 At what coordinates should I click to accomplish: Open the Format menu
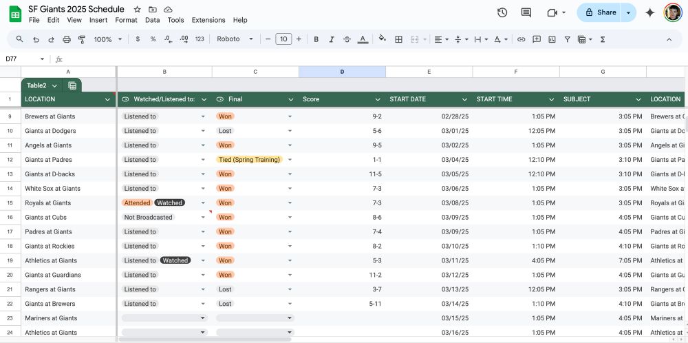click(x=126, y=20)
